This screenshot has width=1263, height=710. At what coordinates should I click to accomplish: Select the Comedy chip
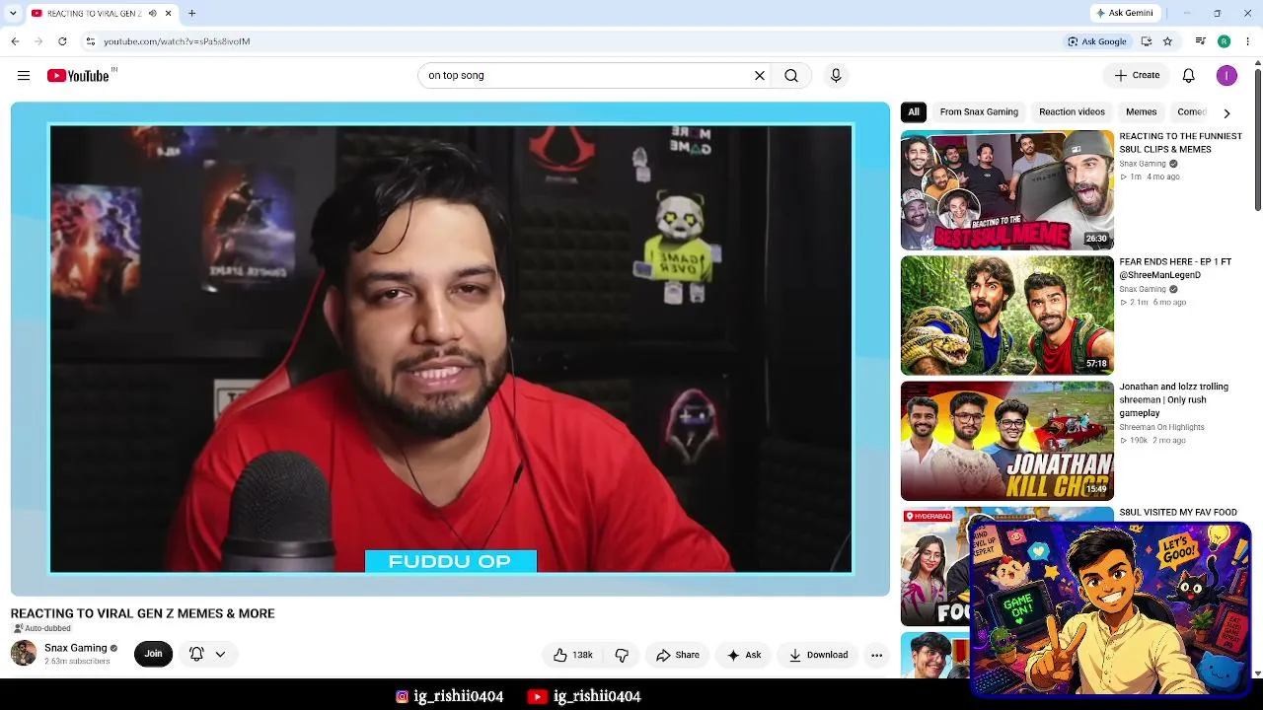(1191, 112)
